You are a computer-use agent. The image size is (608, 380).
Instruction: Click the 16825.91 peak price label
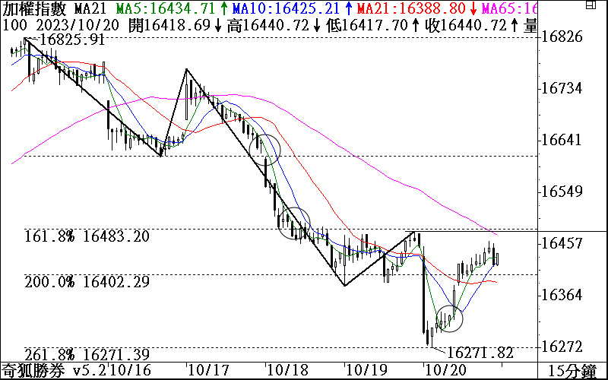click(72, 40)
